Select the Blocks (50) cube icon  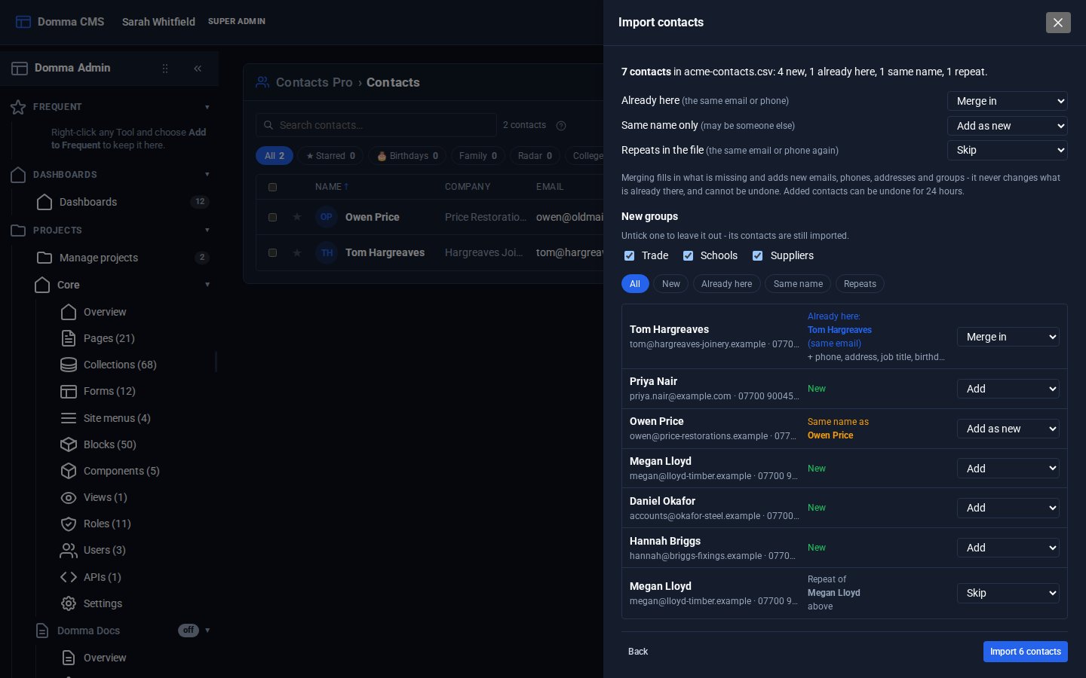pos(69,444)
